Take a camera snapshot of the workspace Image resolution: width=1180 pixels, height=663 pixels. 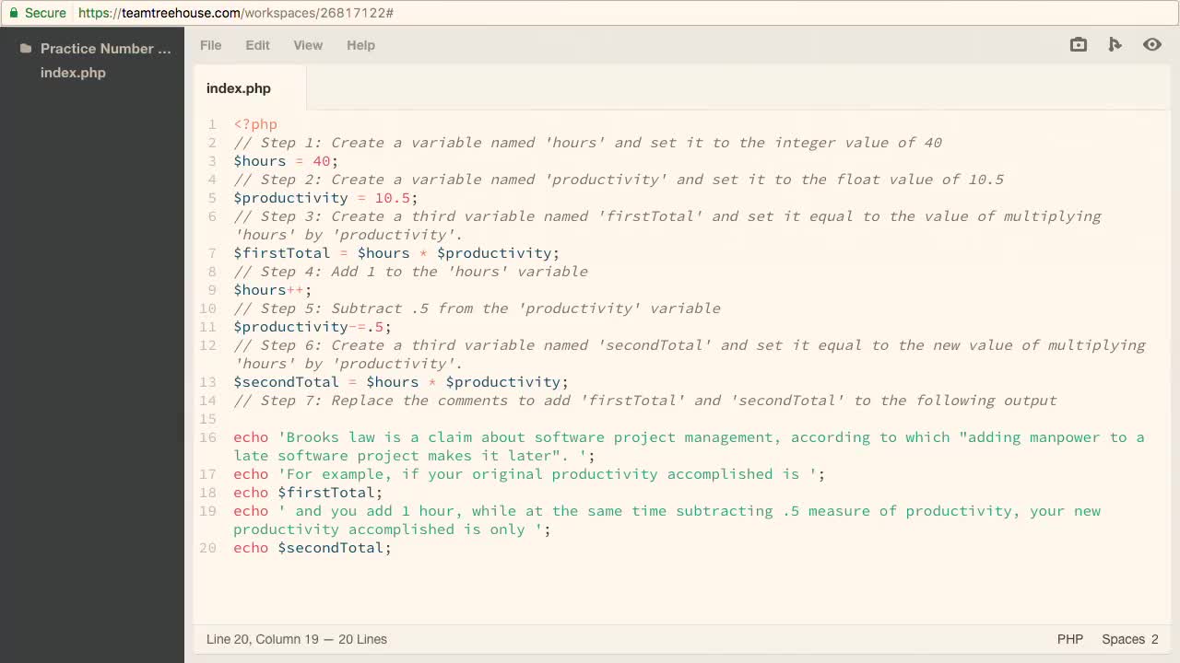1078,44
